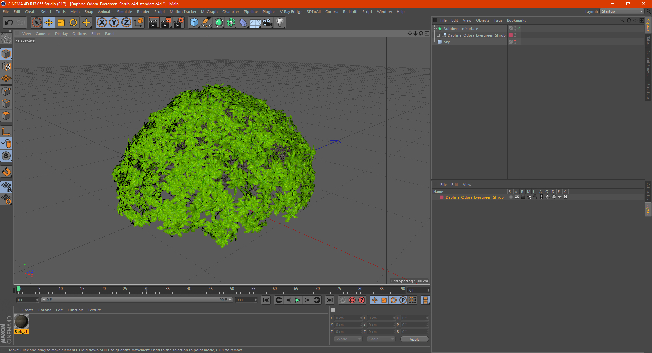Open the Scale mode dropdown

pyautogui.click(x=381, y=339)
